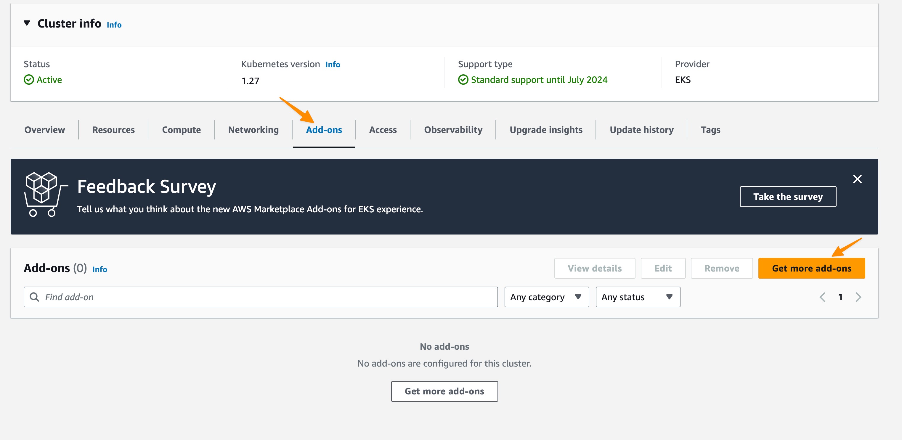902x440 pixels.
Task: Select the Add-ons tab
Action: [x=324, y=130]
